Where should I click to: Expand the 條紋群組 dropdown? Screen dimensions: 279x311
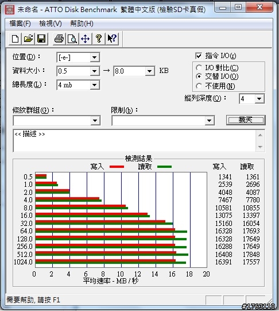95,121
